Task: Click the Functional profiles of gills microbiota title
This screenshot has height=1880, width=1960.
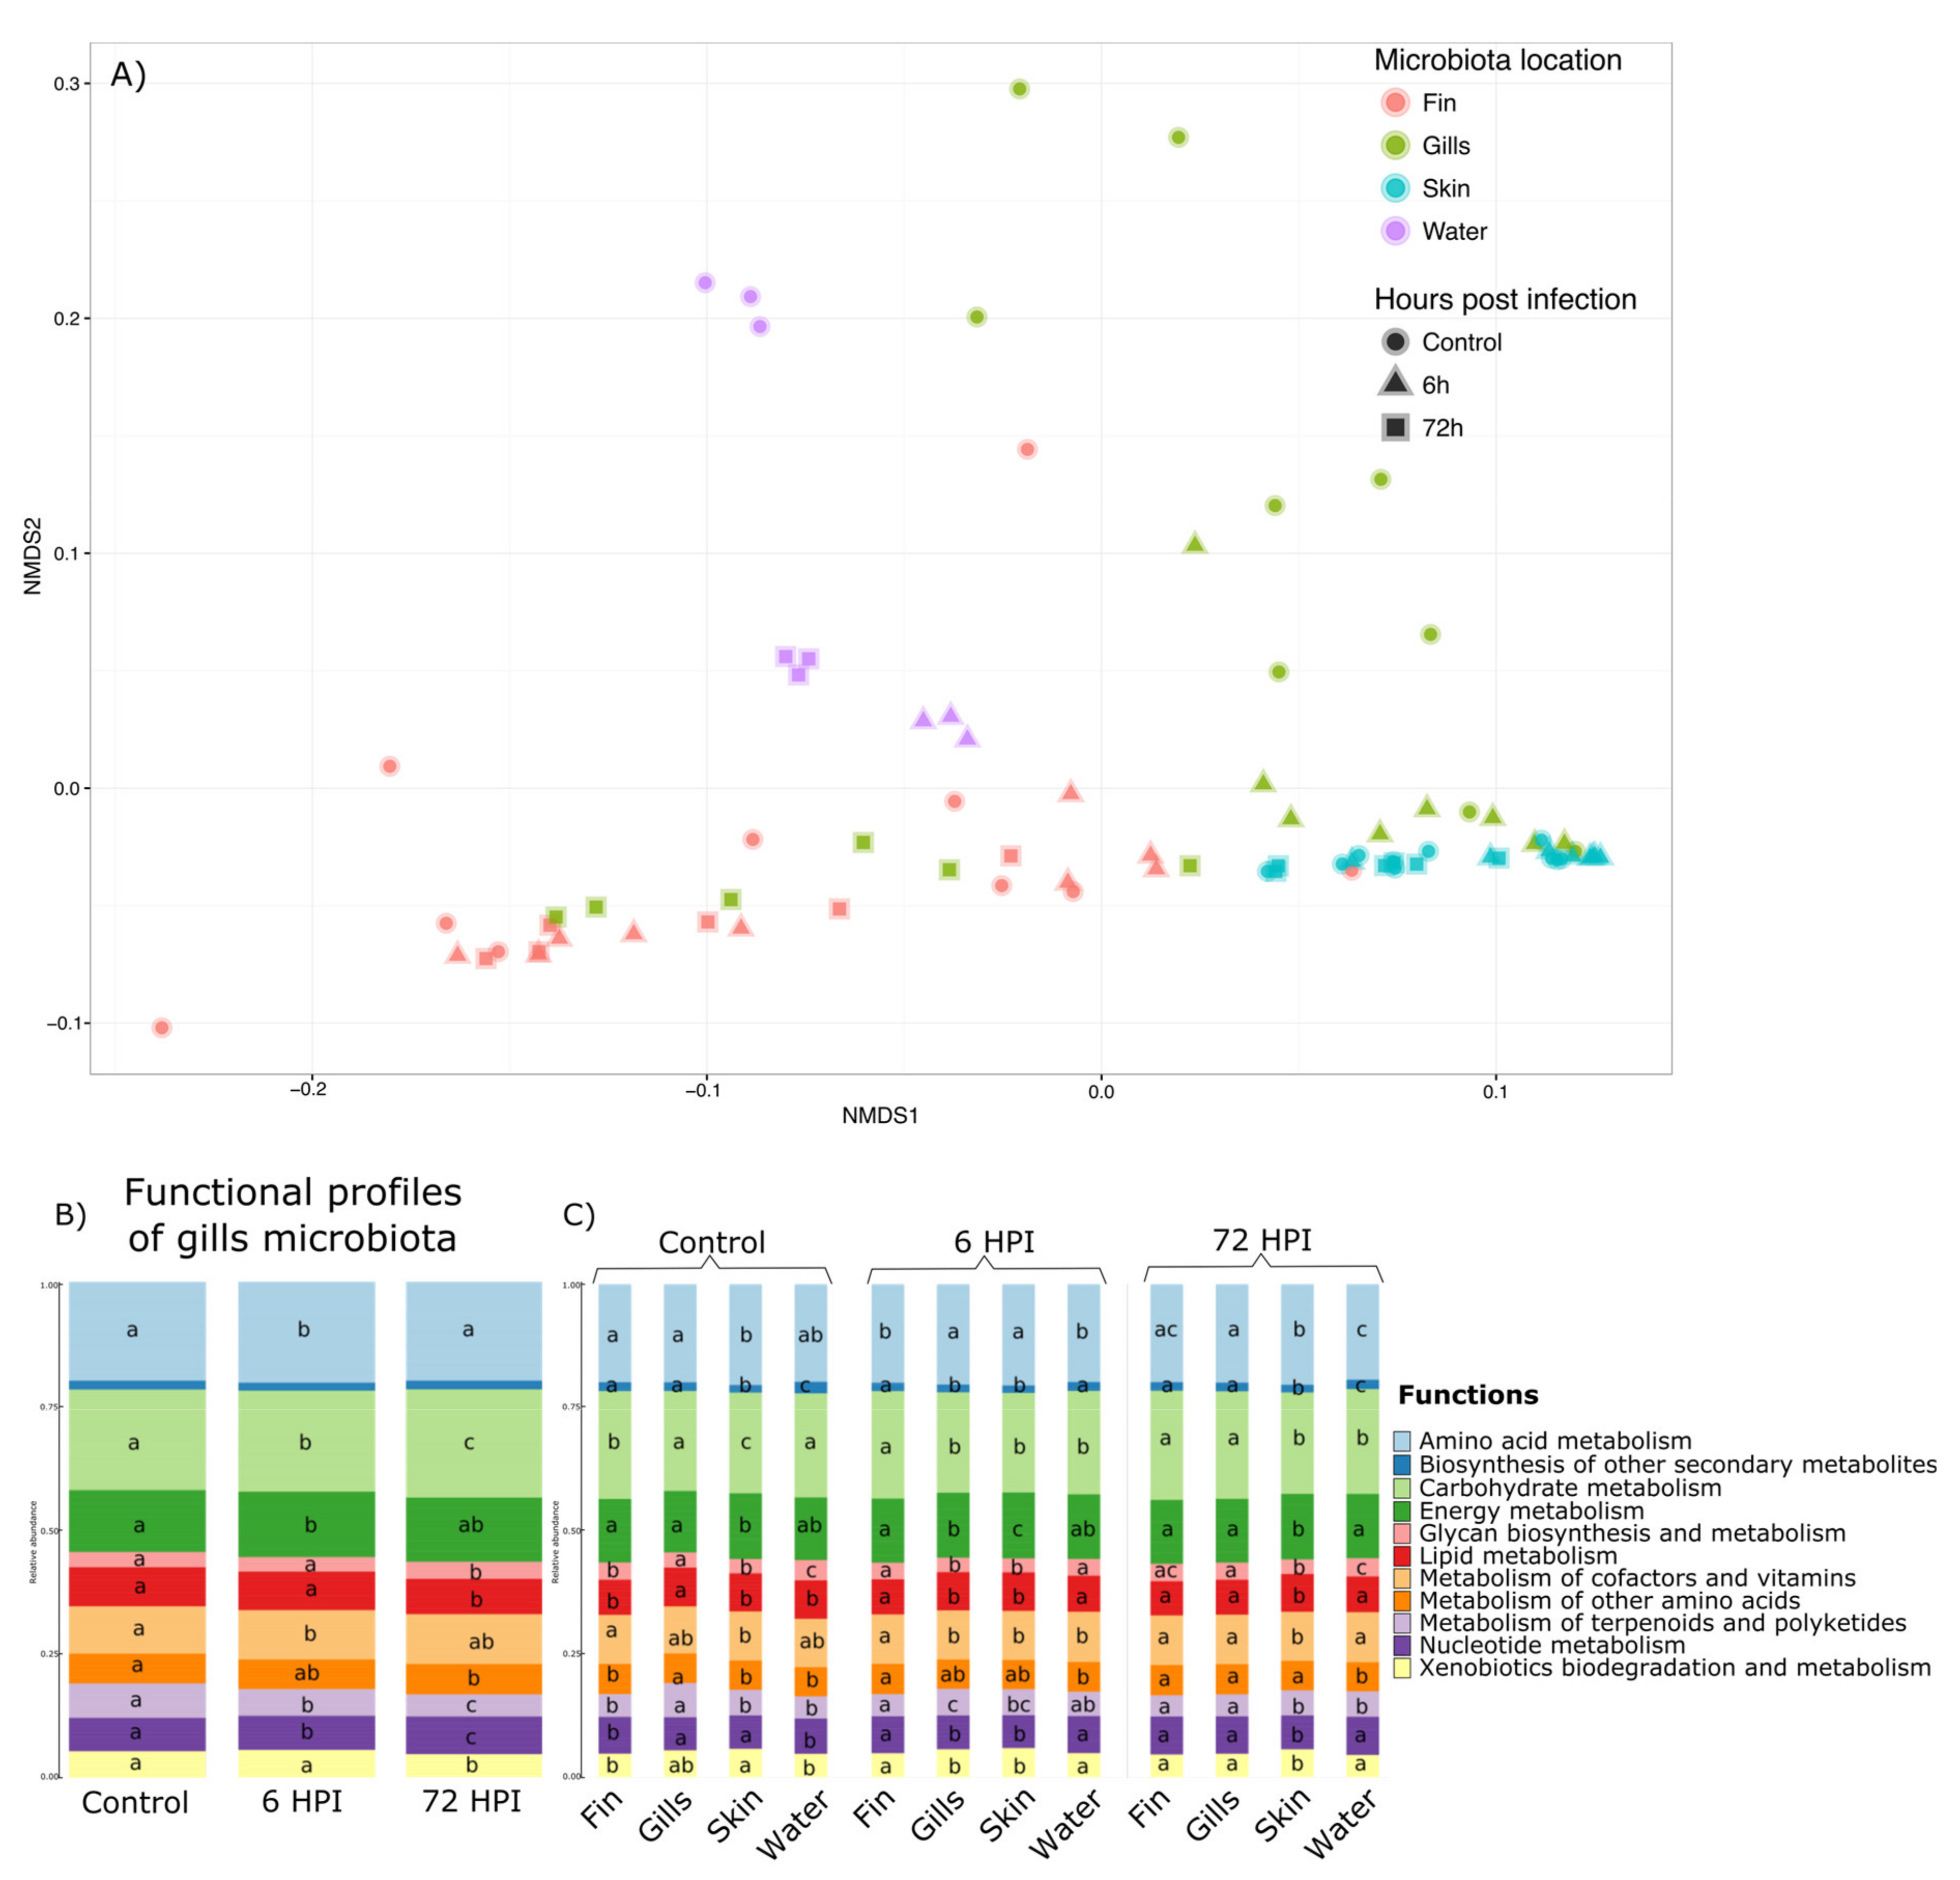Action: point(292,1215)
